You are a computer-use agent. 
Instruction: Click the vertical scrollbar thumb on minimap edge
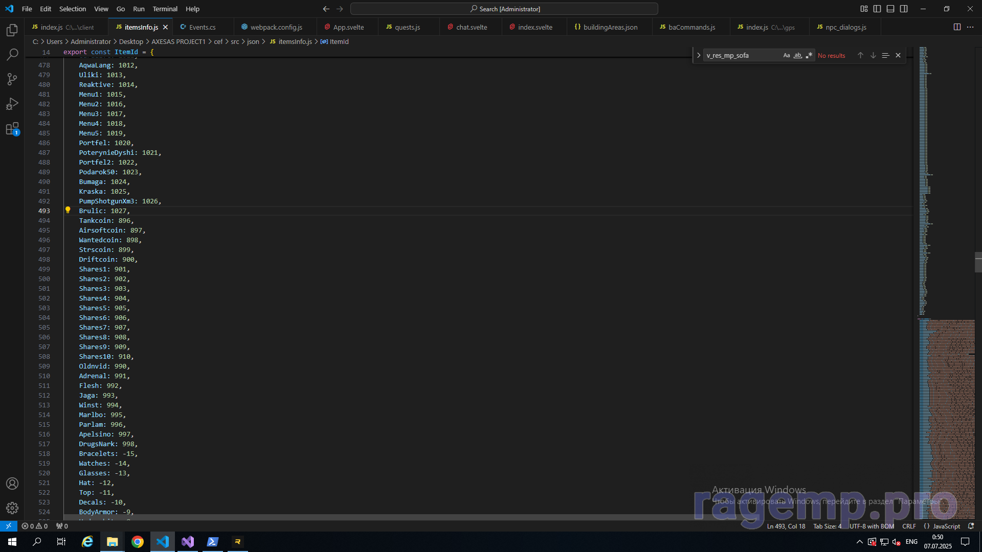click(x=978, y=262)
